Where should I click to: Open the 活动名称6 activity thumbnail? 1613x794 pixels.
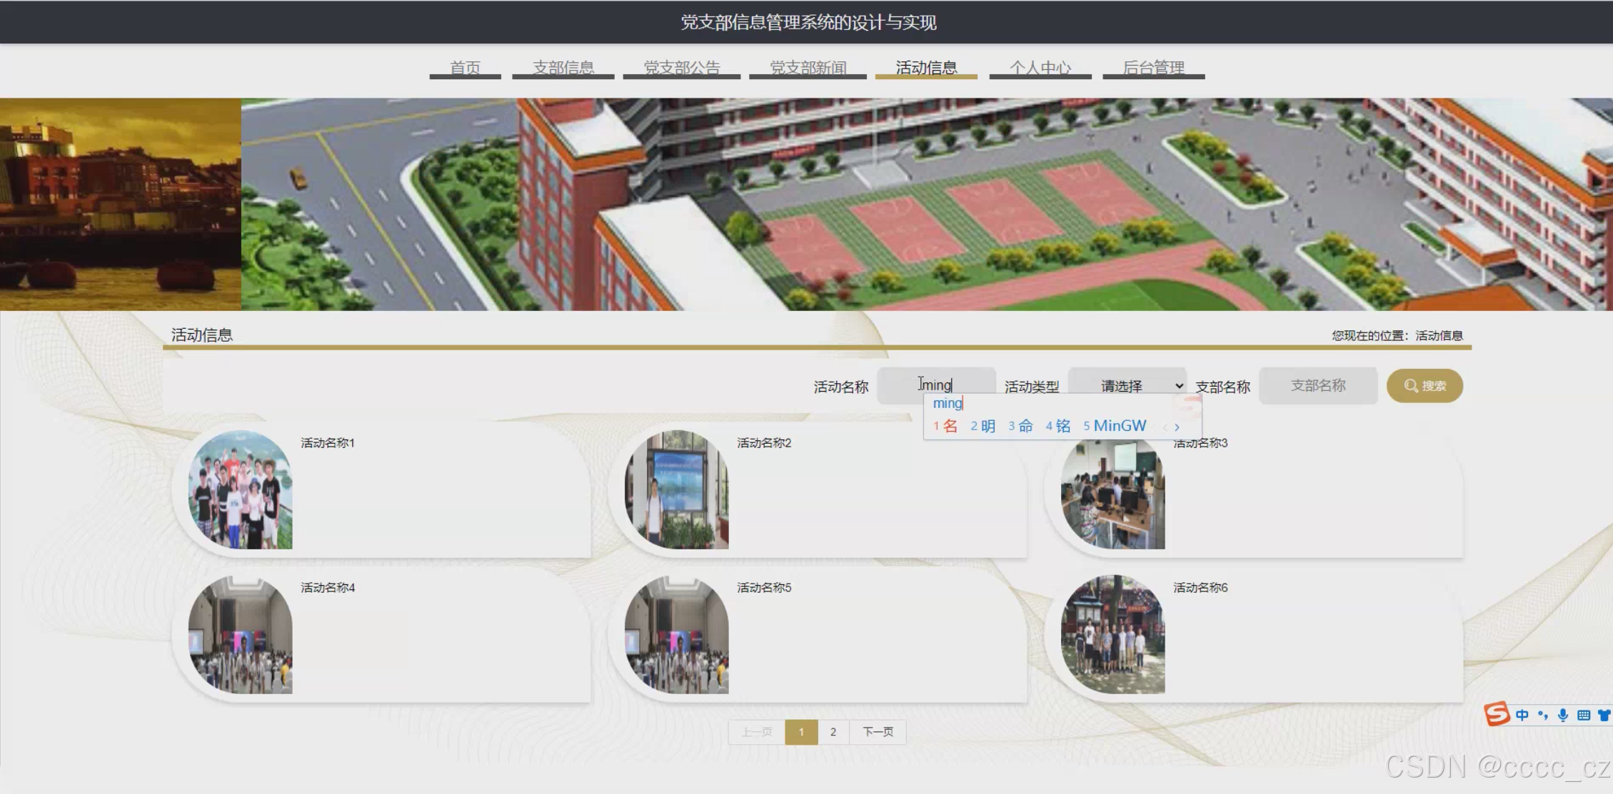click(x=1112, y=634)
